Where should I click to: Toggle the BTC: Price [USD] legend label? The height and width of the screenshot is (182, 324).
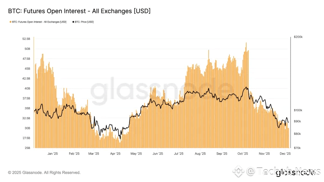(84, 22)
